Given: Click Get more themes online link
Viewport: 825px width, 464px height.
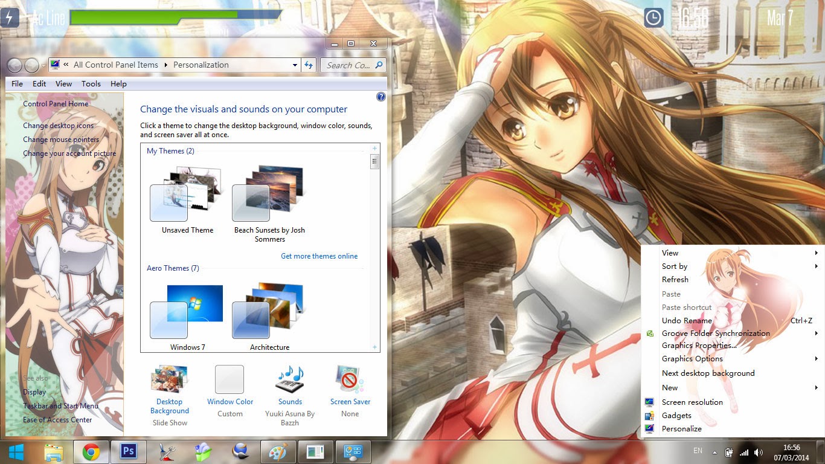Looking at the screenshot, I should pyautogui.click(x=319, y=256).
